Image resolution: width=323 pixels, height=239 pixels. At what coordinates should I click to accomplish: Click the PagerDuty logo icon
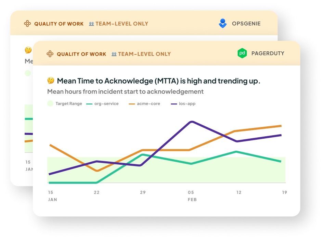tap(242, 53)
